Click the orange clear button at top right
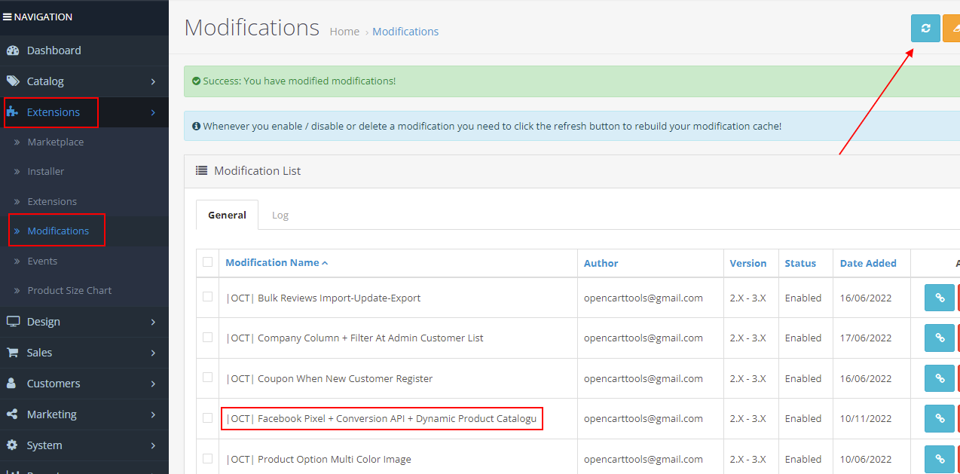The image size is (960, 474). pyautogui.click(x=952, y=28)
